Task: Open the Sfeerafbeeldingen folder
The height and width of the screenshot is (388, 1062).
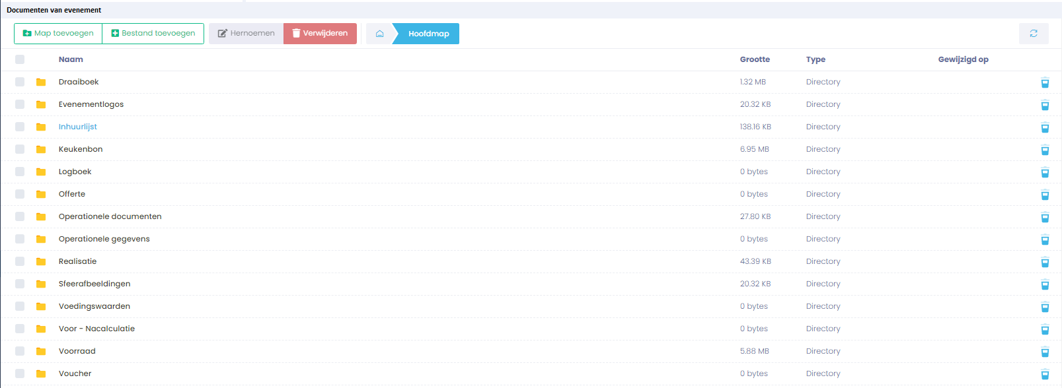Action: (95, 284)
